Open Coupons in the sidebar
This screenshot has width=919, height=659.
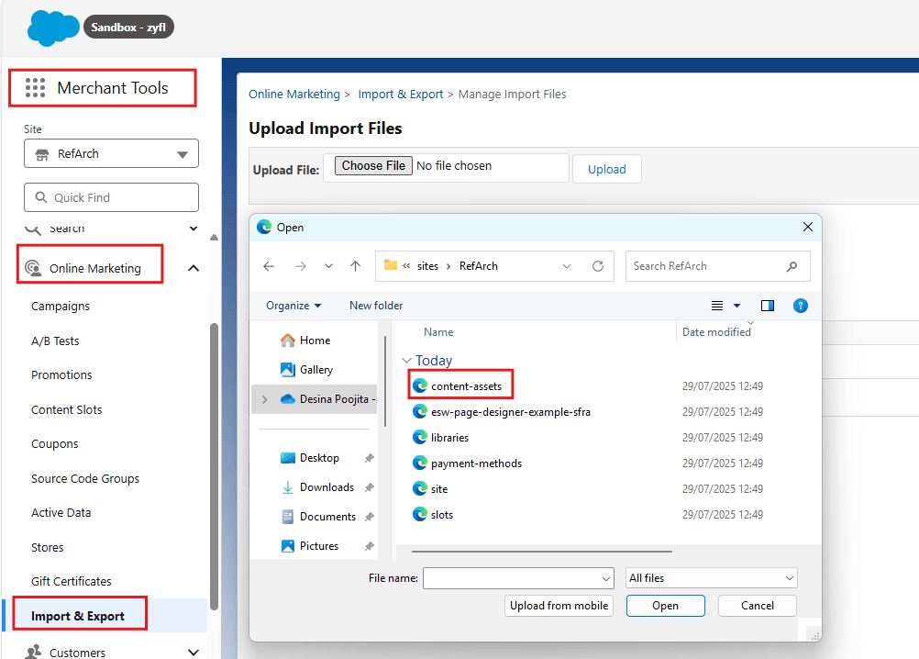54,444
